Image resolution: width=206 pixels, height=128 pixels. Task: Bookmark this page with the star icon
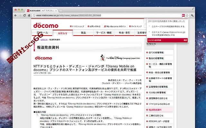coord(187,15)
